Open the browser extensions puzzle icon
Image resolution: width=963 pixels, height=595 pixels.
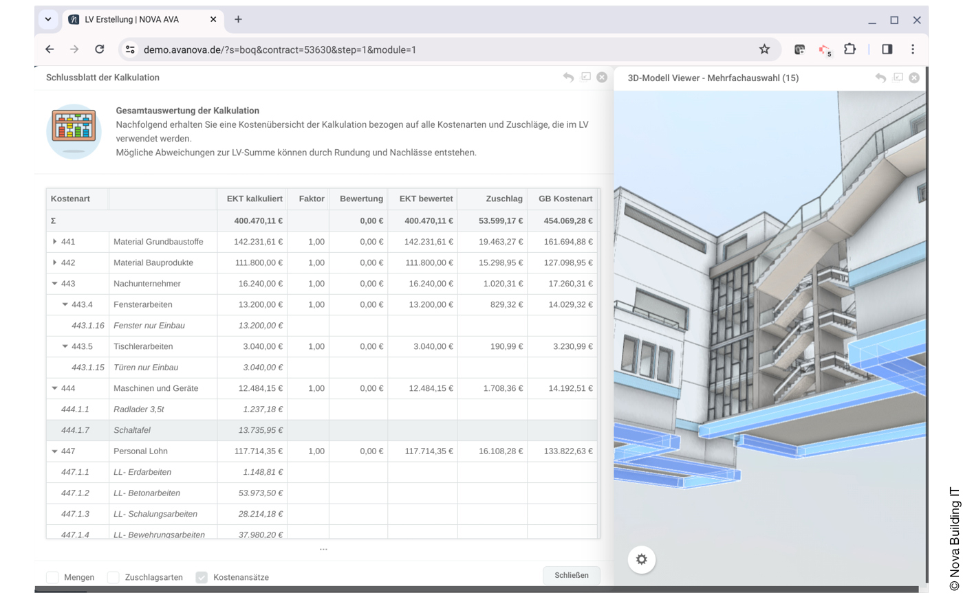(850, 49)
